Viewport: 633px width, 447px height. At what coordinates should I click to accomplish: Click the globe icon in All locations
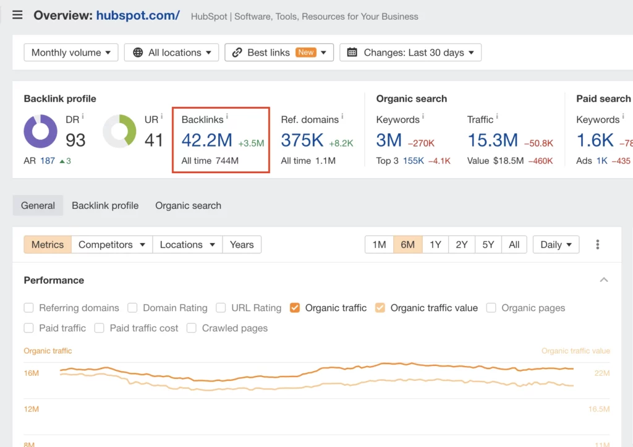138,53
